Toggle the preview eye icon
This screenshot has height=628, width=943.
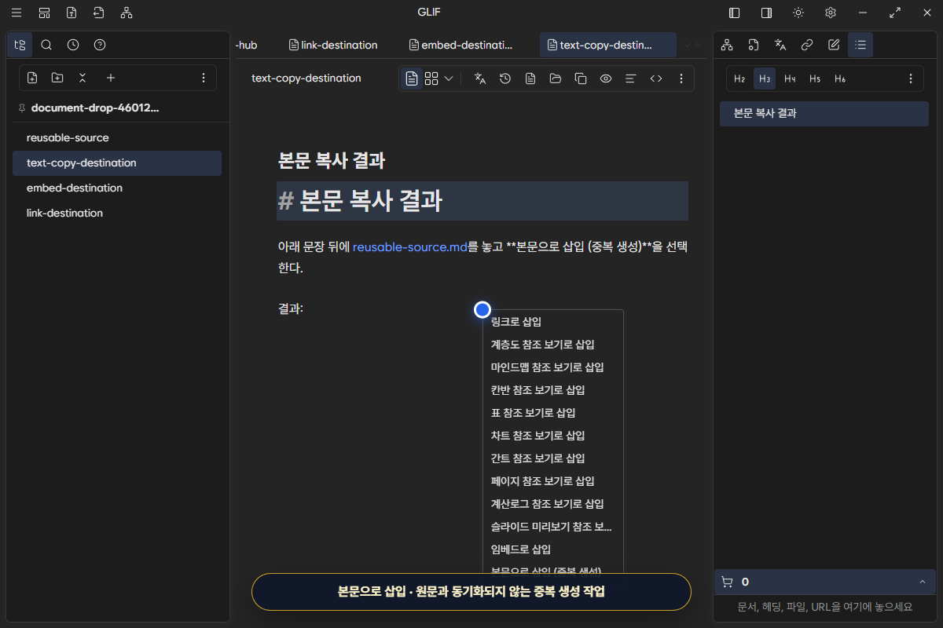click(x=606, y=78)
